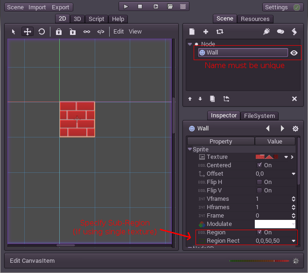The height and width of the screenshot is (273, 308).
Task: Select the brick wall sprite on canvas
Action: point(77,119)
